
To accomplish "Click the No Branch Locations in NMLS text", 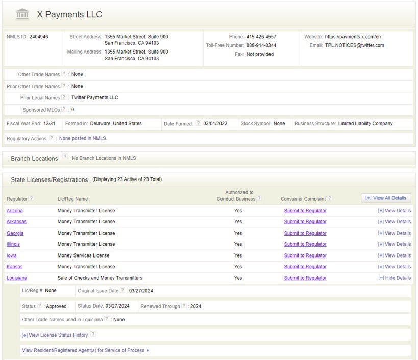I will [x=104, y=158].
